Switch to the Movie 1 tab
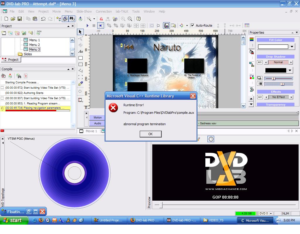300x234 pixels. (89, 131)
